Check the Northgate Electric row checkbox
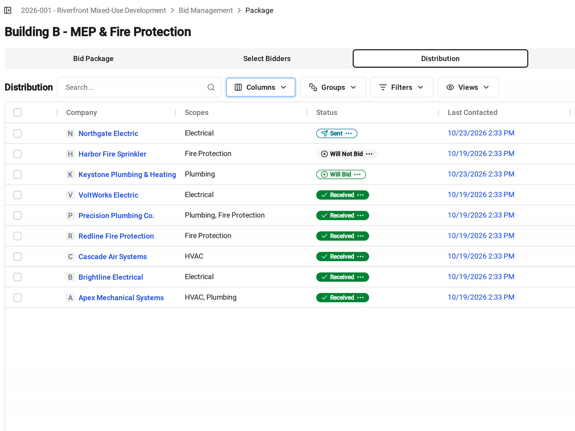575x431 pixels. pos(18,134)
